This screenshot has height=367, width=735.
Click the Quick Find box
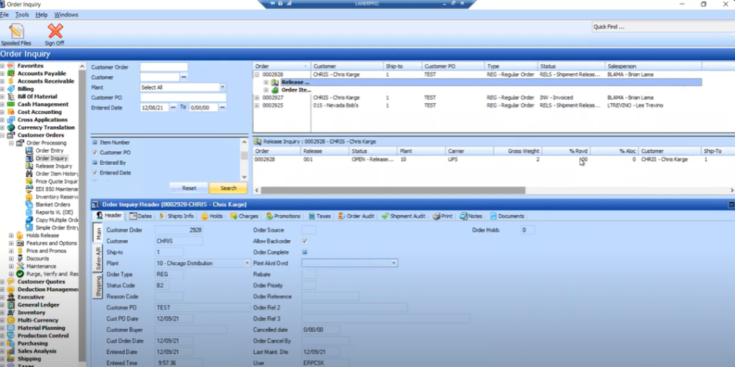(663, 27)
